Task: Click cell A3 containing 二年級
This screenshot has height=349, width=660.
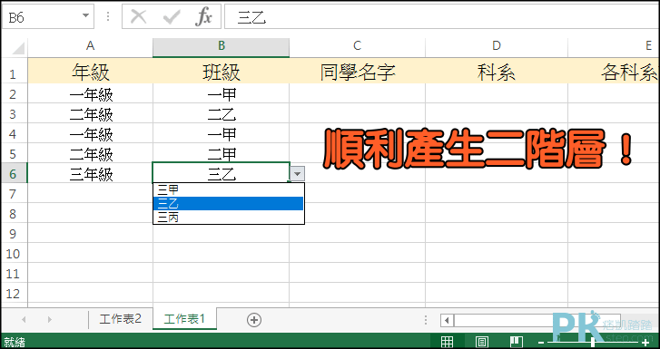Action: [x=91, y=114]
